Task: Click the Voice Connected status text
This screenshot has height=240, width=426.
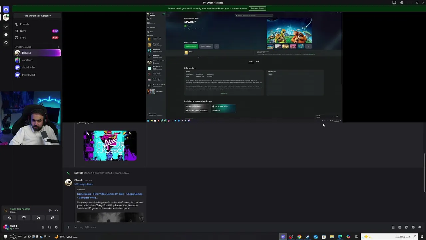Action: (x=20, y=209)
